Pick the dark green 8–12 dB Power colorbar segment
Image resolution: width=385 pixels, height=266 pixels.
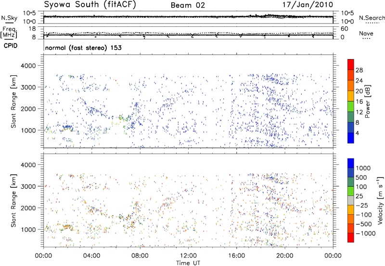[x=351, y=117]
